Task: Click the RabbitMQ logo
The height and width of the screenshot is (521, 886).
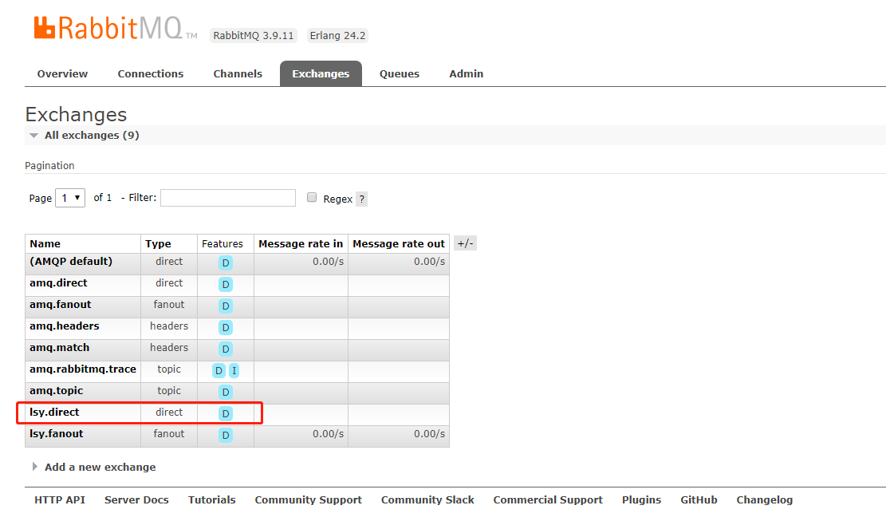Action: [x=116, y=28]
